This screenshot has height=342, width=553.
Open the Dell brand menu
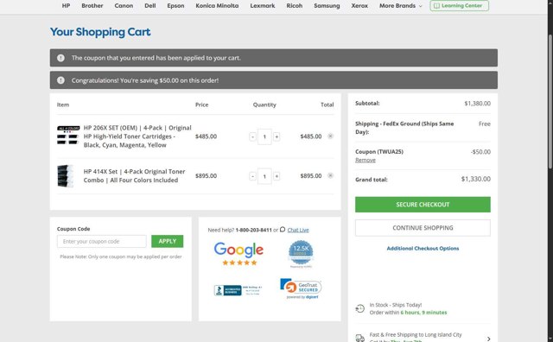[149, 6]
